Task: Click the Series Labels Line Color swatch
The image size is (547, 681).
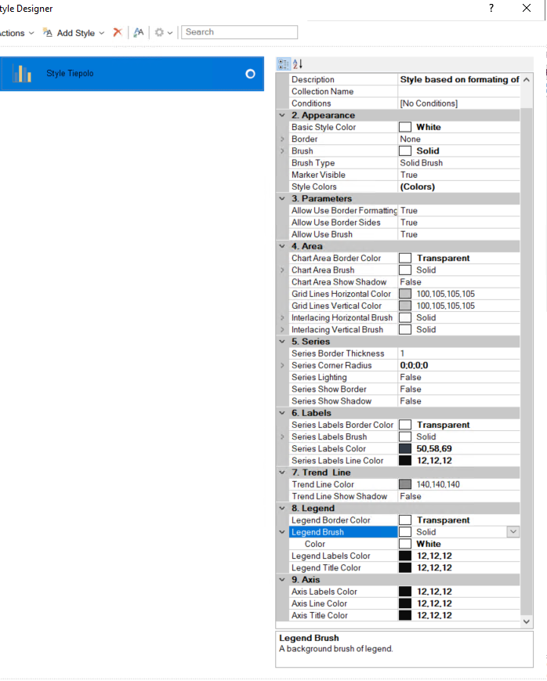Action: [405, 461]
